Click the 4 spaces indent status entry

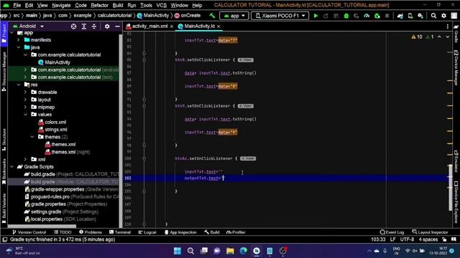click(x=428, y=239)
